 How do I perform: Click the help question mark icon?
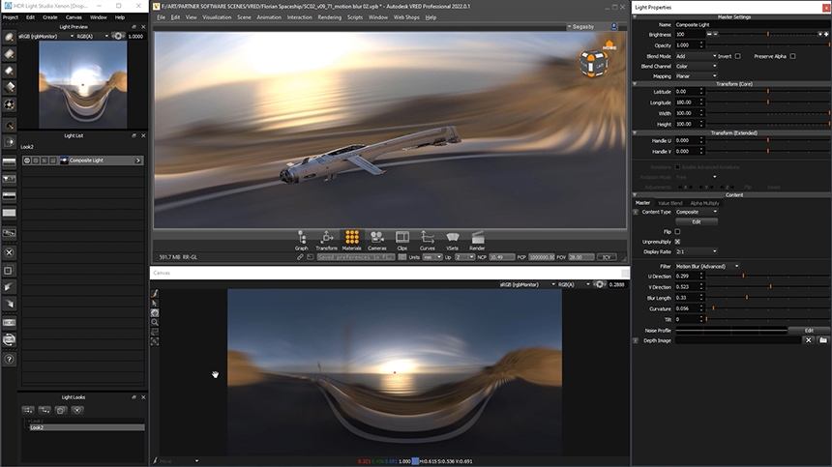pyautogui.click(x=9, y=359)
